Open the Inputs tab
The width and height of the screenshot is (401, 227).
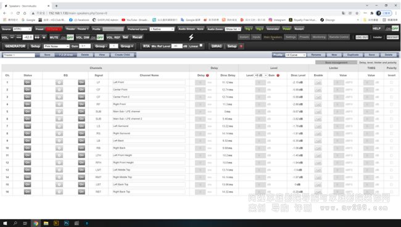tap(256, 37)
